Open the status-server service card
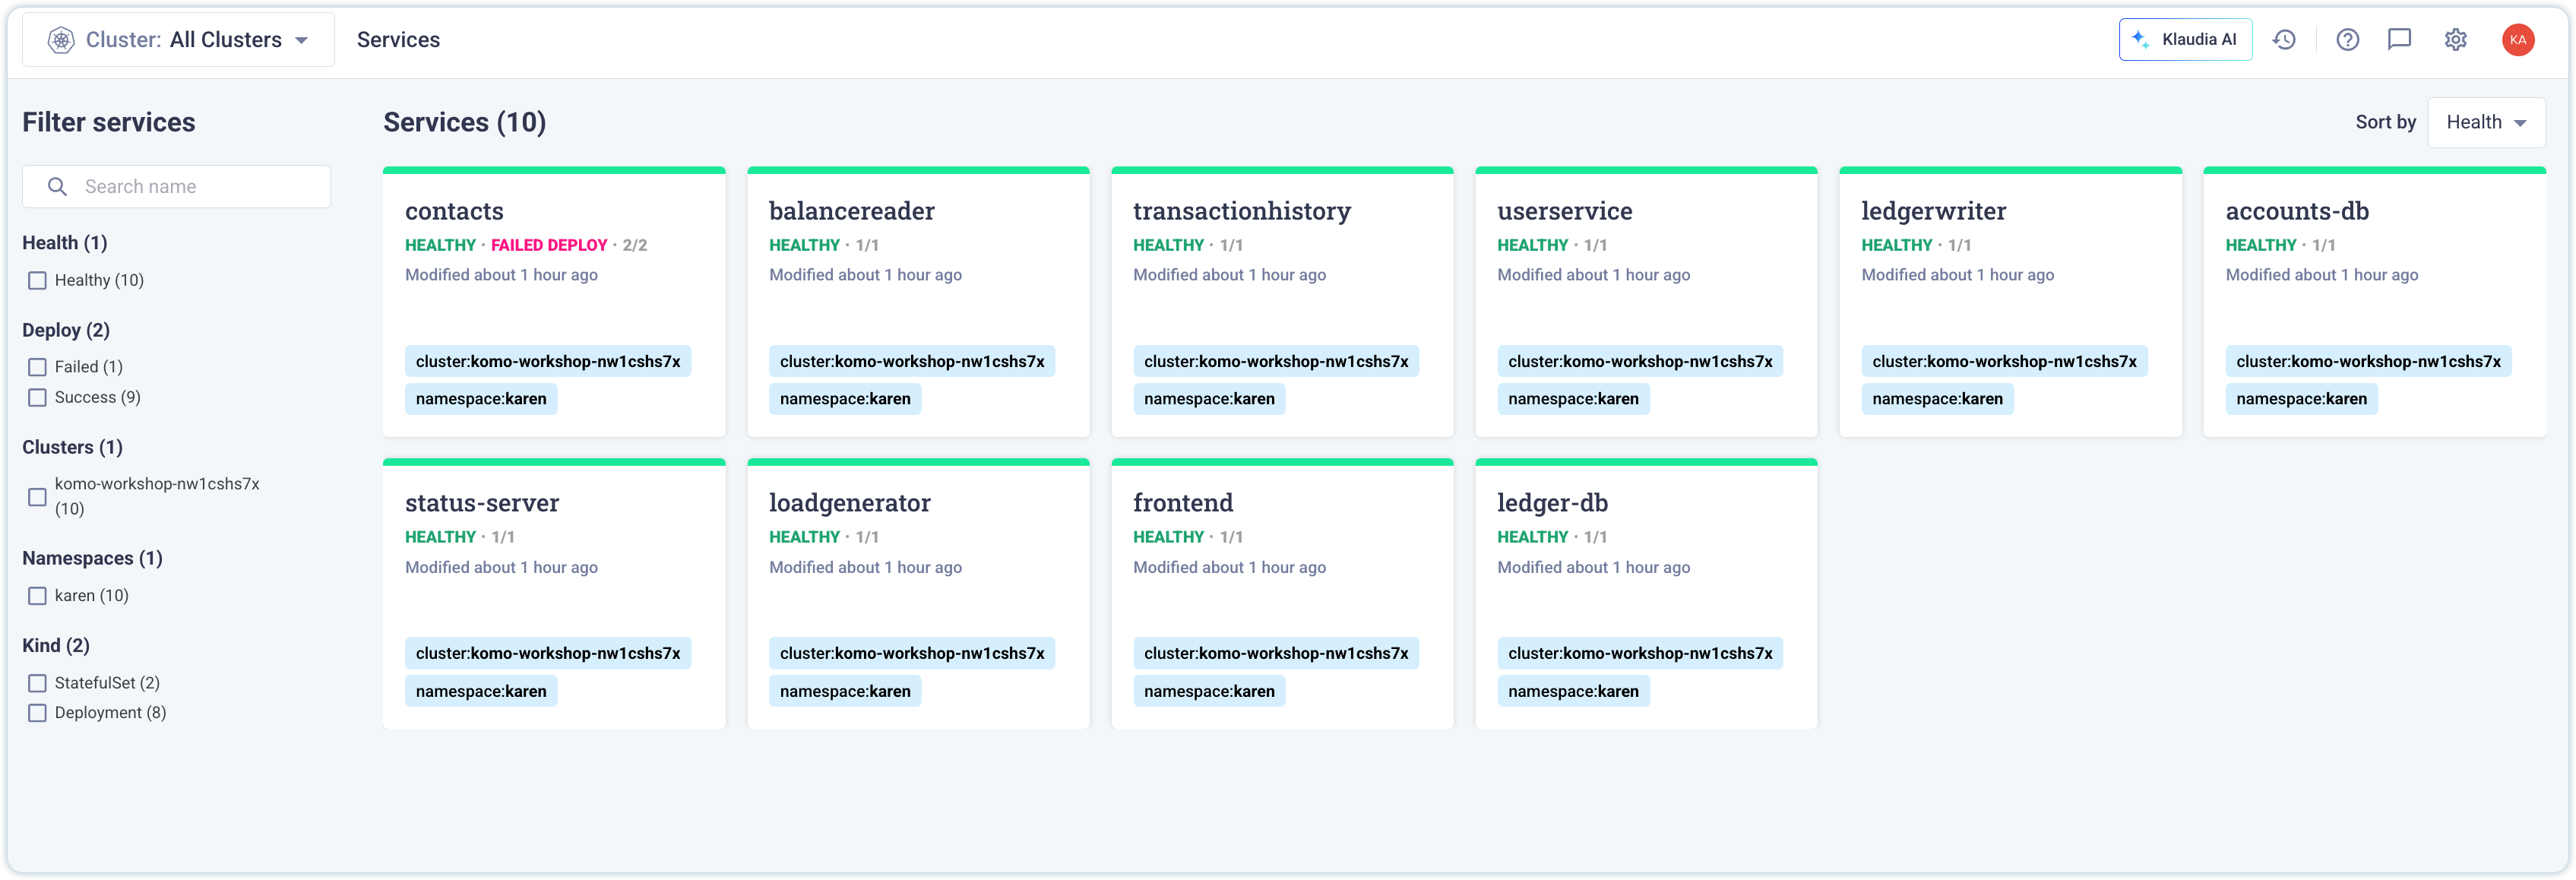 554,594
